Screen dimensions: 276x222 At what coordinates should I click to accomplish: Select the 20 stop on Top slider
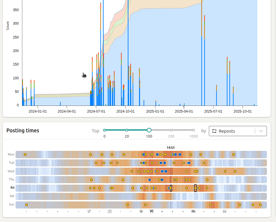coord(127,130)
